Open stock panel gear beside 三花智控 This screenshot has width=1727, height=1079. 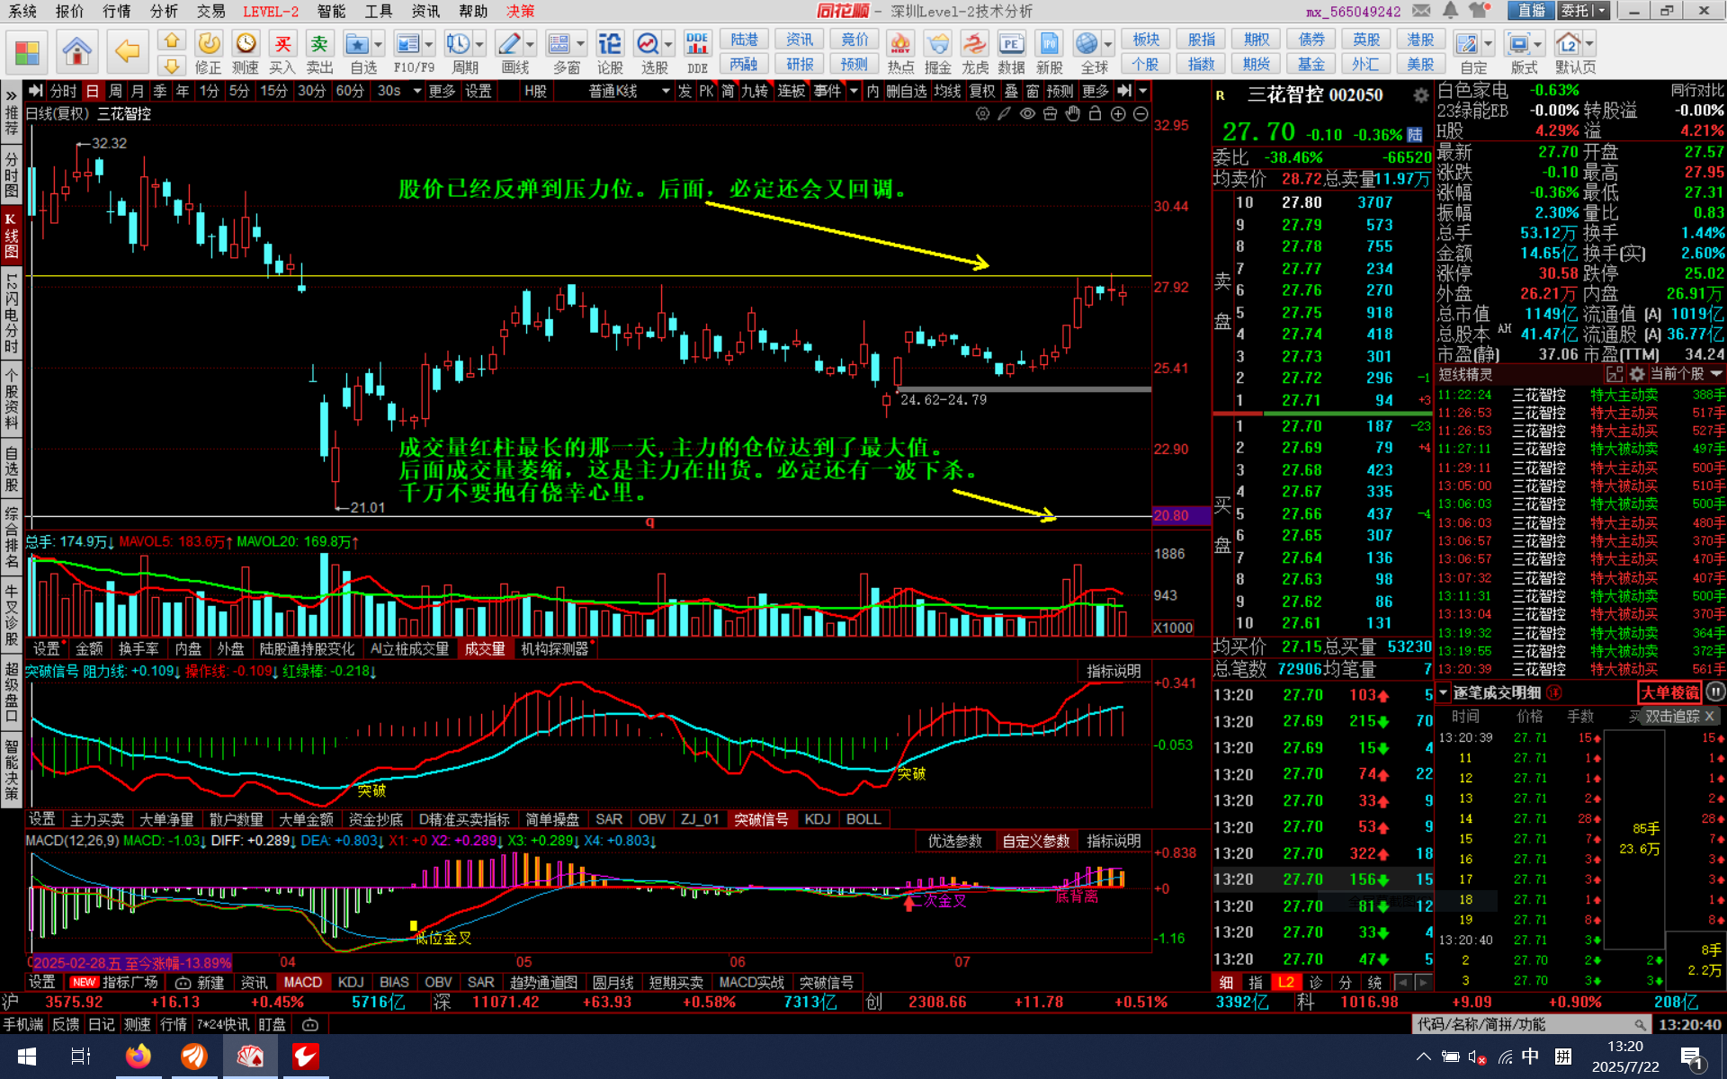1420,95
